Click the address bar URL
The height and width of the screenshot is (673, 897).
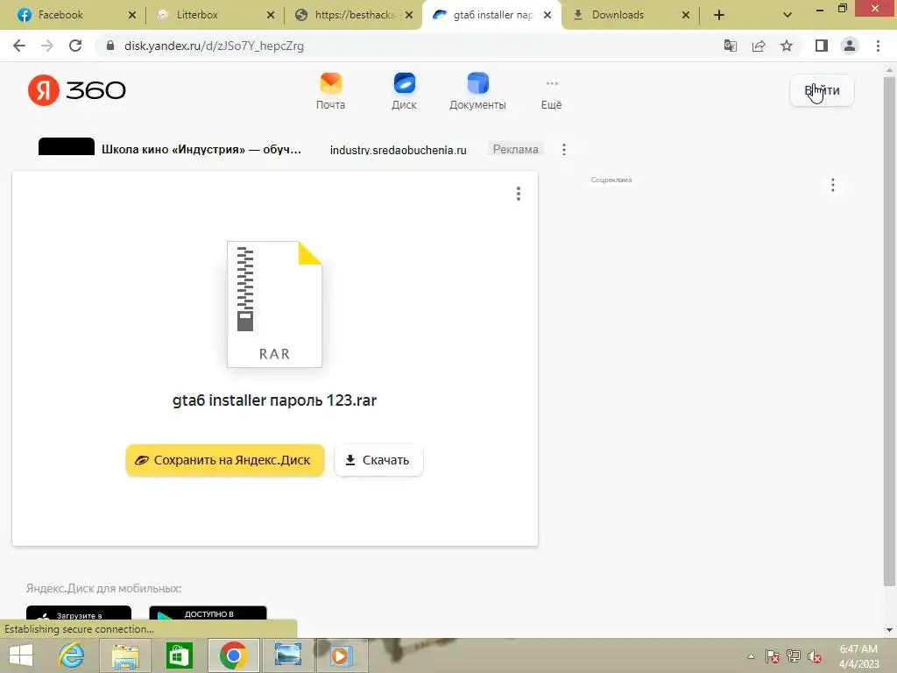pyautogui.click(x=214, y=46)
